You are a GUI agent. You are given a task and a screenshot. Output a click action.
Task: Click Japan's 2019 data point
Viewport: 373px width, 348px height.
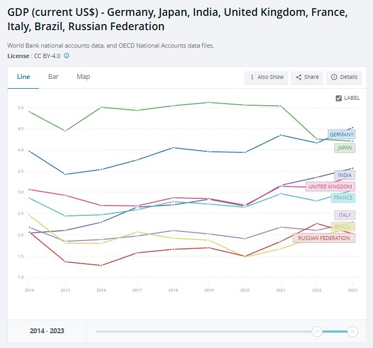click(x=209, y=102)
